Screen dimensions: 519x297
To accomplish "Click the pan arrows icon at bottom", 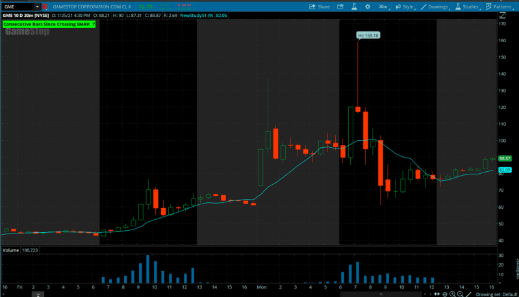I will pyautogui.click(x=437, y=294).
